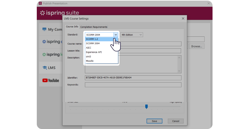The image size is (249, 129).
Task: Cancel the LMS Course Settings dialog
Action: click(x=176, y=121)
